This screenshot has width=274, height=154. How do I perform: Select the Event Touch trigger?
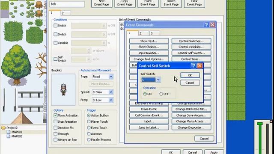[89, 127]
